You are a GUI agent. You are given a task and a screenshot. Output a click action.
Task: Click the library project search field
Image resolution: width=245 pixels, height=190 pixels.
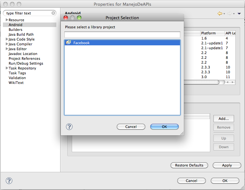click(122, 34)
